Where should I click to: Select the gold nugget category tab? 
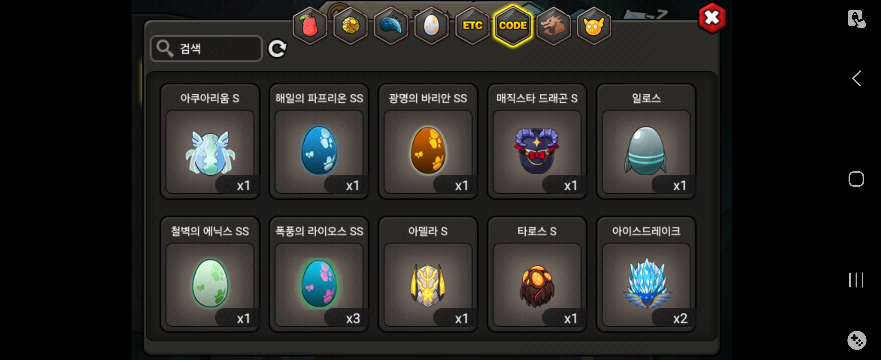pos(350,26)
